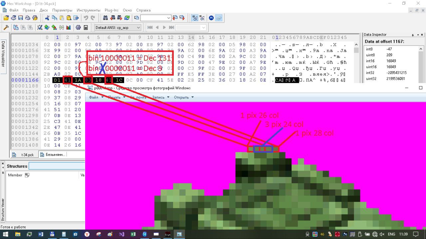Select the int8 value -47
This screenshot has height=239, width=426.
click(x=389, y=49)
